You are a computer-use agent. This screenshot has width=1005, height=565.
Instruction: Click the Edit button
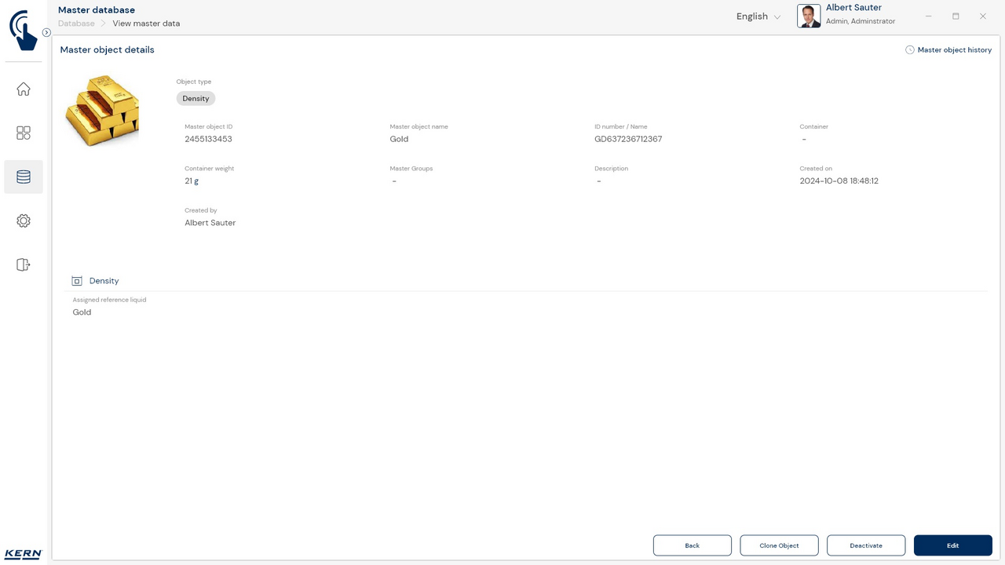952,545
